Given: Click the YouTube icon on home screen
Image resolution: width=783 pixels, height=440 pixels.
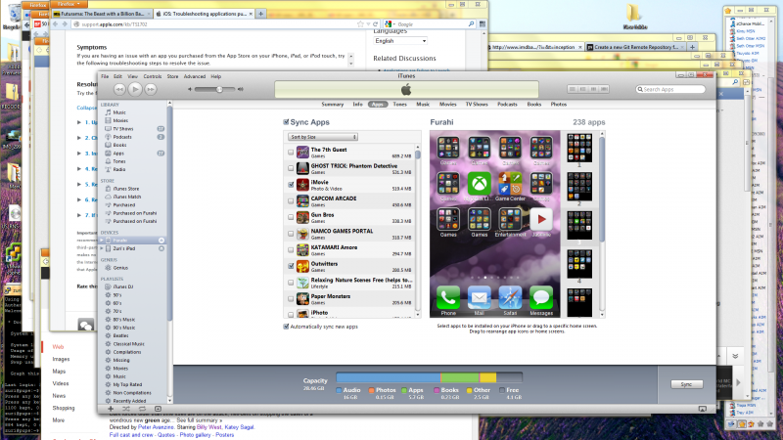Looking at the screenshot, I should (x=540, y=219).
